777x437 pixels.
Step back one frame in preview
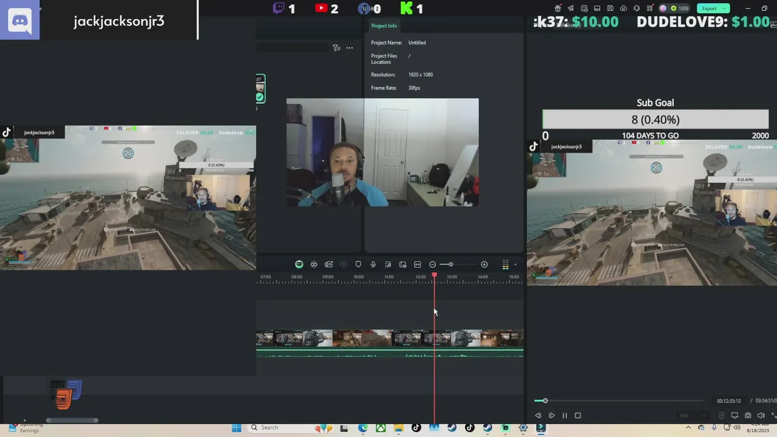pyautogui.click(x=538, y=416)
